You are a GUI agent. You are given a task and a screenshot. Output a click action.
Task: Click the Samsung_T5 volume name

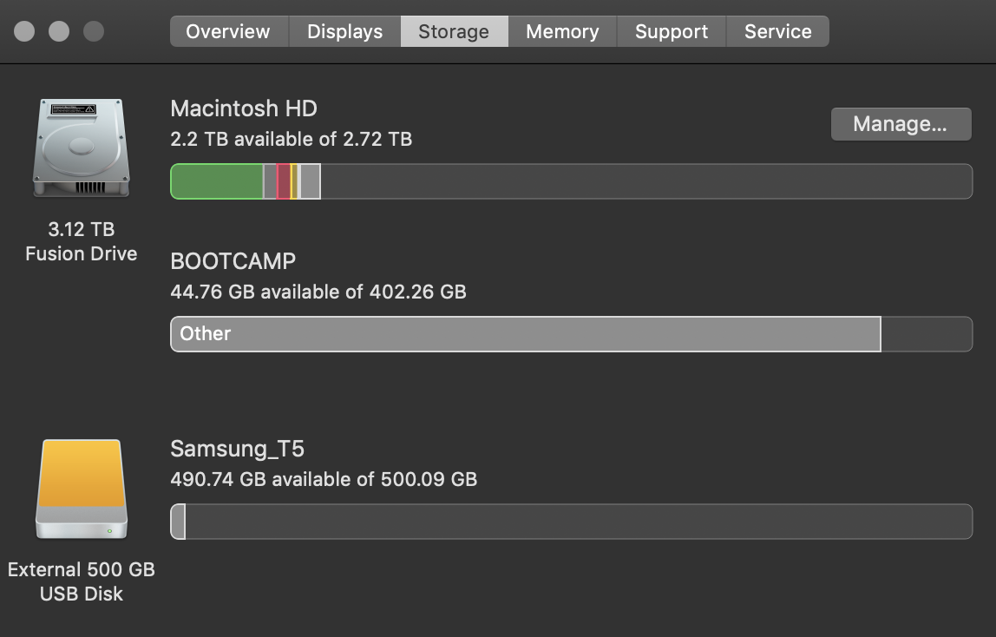[237, 449]
